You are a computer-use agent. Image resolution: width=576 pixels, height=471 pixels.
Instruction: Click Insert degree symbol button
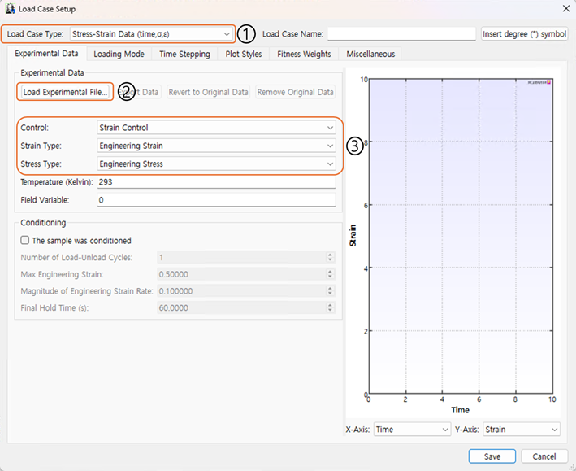pos(524,34)
